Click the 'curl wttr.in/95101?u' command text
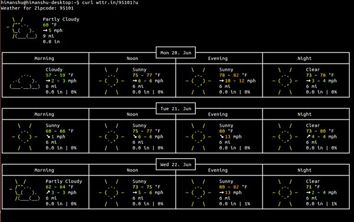Viewport: 354px width, 222px height. tap(110, 2)
